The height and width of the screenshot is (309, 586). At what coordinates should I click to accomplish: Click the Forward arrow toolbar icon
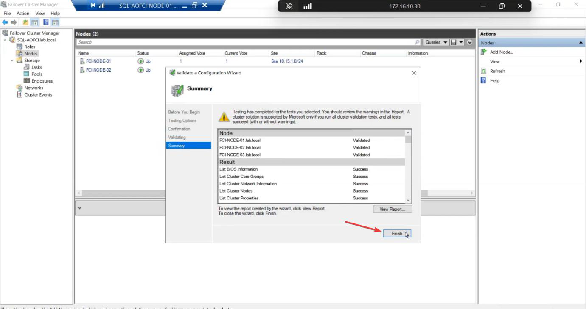[14, 22]
